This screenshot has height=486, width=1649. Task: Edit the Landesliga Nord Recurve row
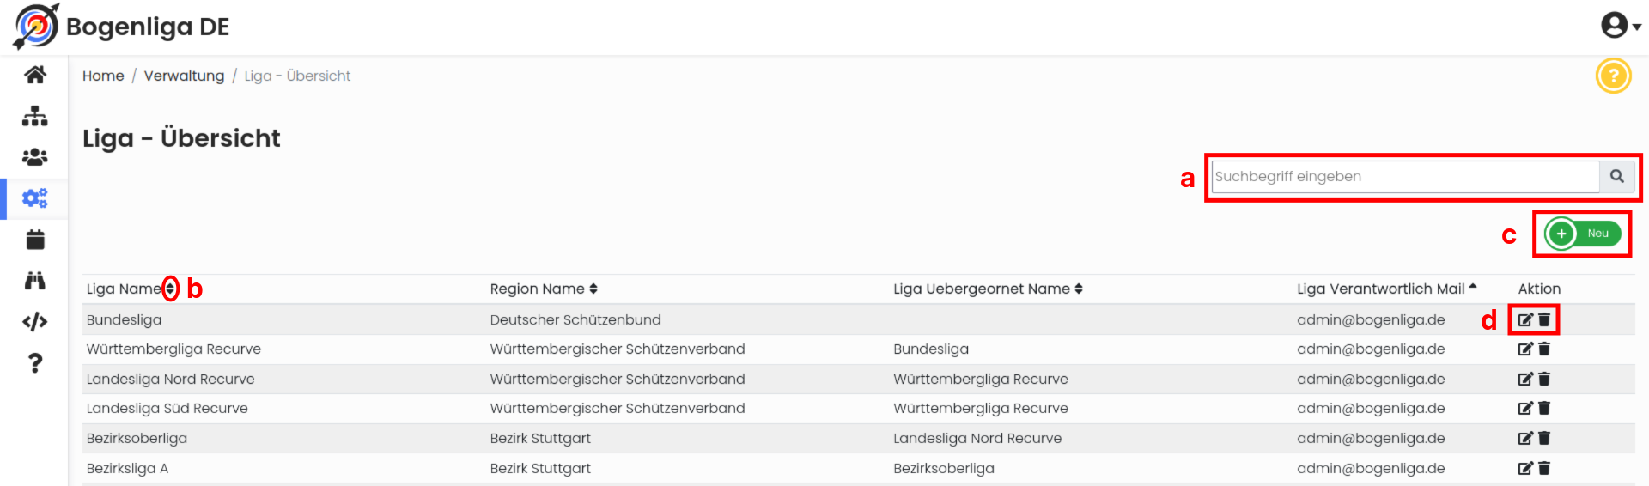(1525, 379)
